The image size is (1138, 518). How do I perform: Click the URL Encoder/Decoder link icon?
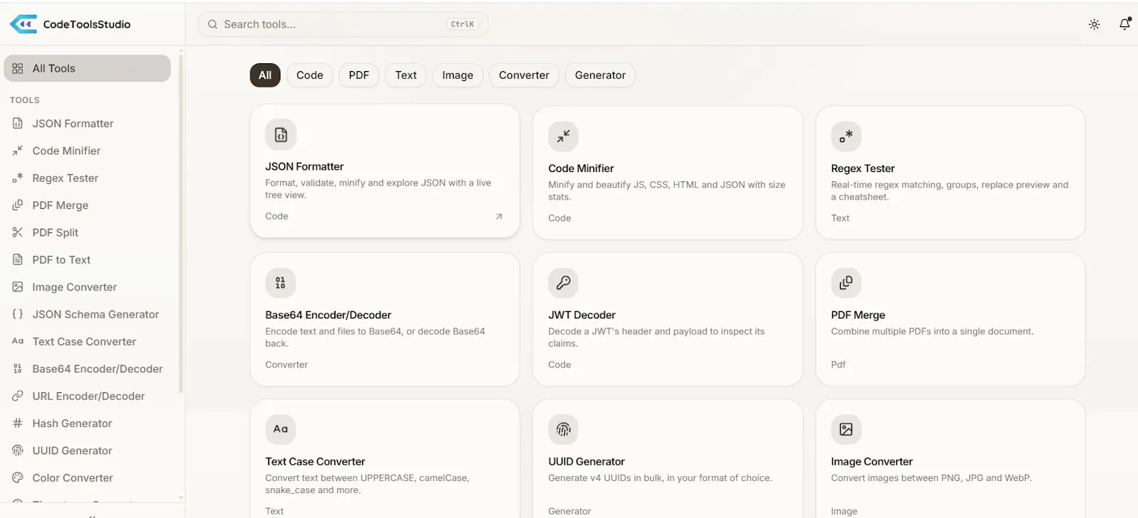[18, 396]
